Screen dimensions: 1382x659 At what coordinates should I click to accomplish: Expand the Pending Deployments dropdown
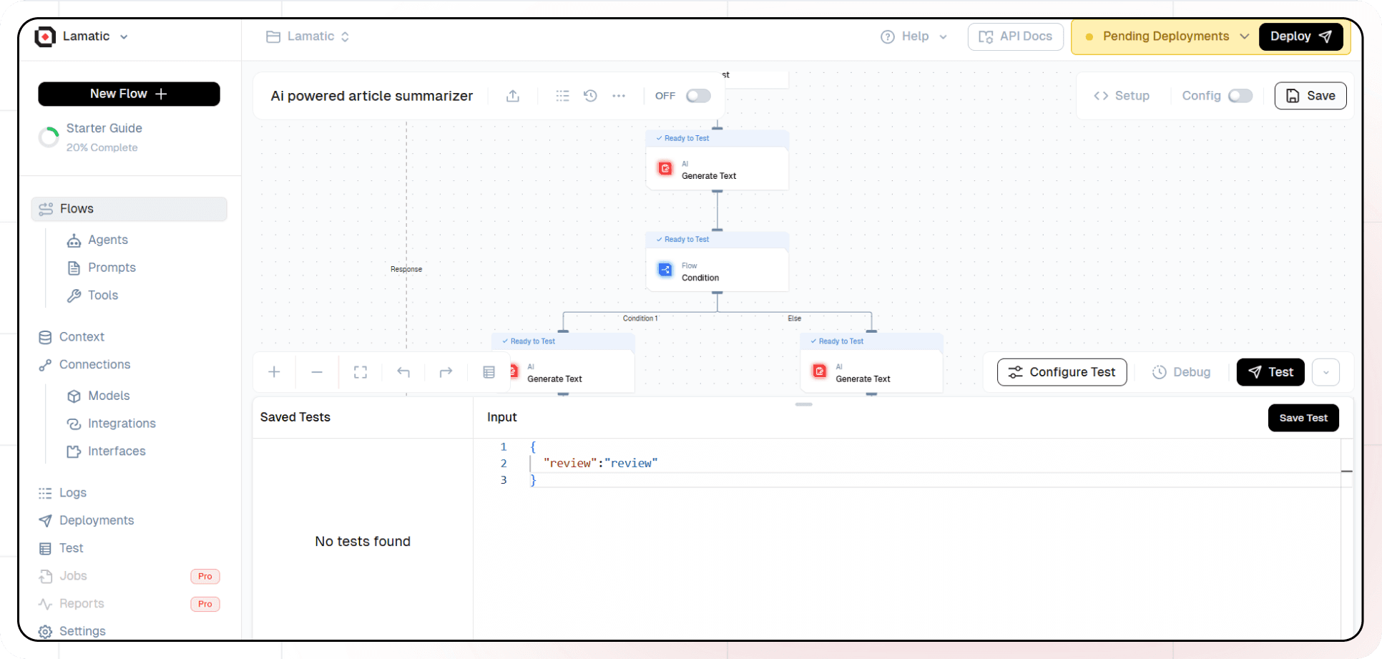(x=1245, y=36)
